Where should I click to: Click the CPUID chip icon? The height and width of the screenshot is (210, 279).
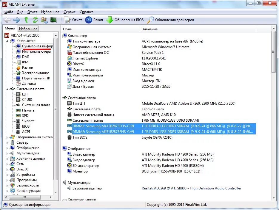pyautogui.click(x=18, y=100)
